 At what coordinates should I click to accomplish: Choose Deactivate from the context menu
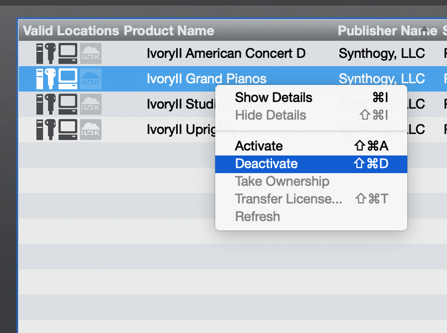coord(311,164)
